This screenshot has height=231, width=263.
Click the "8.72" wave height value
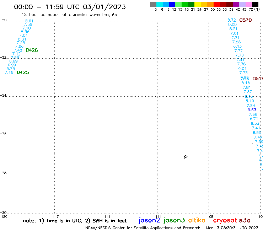click(x=232, y=20)
